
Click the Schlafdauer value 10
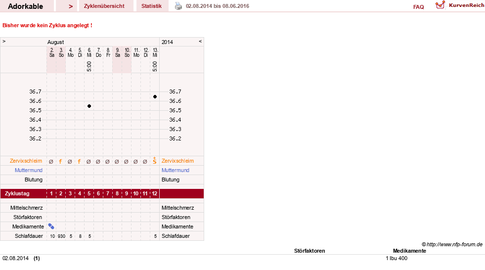(52, 236)
